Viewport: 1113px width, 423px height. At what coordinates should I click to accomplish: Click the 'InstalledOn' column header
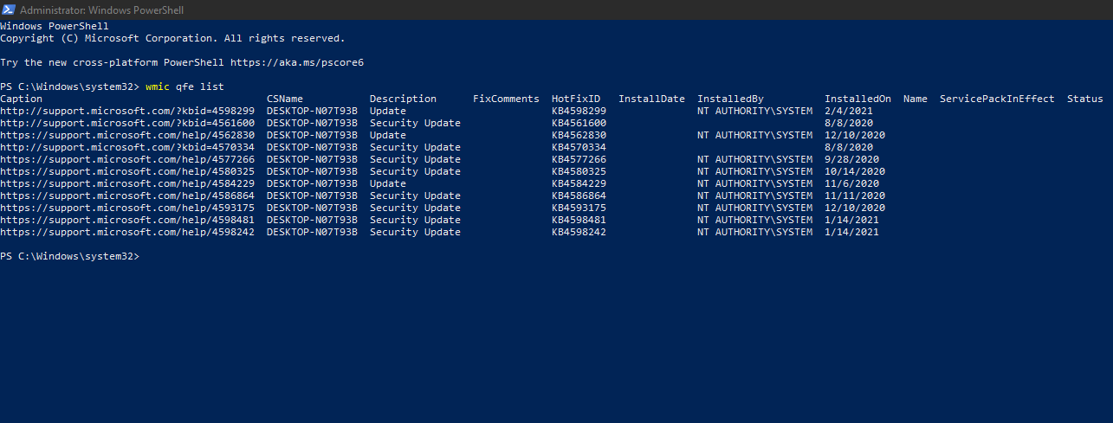[x=857, y=99]
